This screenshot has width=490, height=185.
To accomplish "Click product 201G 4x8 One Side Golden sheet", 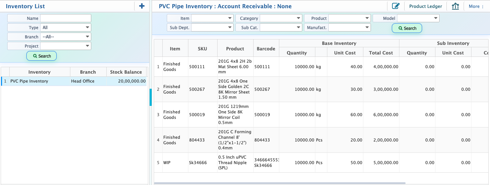I will point(235,89).
